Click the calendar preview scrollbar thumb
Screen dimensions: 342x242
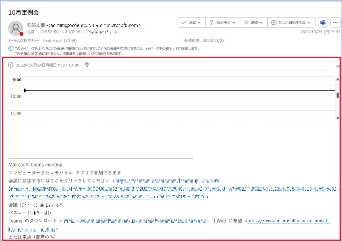[x=338, y=95]
